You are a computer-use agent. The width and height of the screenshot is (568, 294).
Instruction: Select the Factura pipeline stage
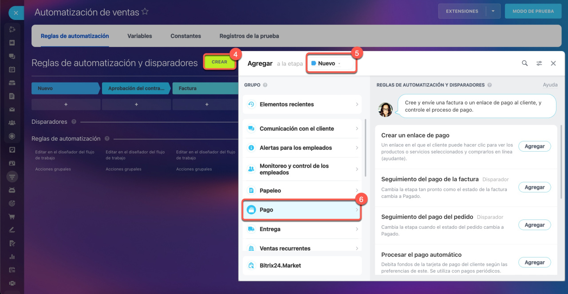coord(205,88)
